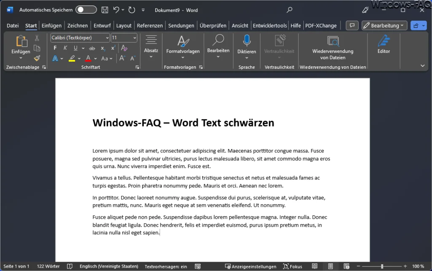Switch to the Layout tab

tap(124, 25)
